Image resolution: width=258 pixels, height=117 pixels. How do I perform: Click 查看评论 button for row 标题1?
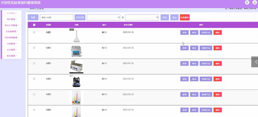pyautogui.click(x=206, y=32)
